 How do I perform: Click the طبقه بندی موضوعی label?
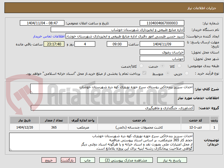203,66
